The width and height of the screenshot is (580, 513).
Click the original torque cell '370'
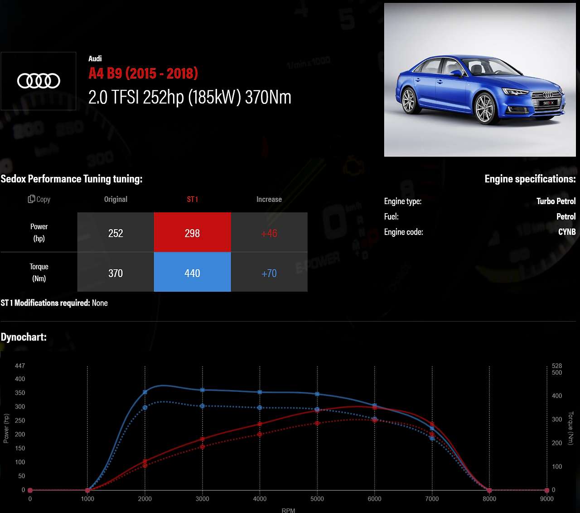[x=116, y=273]
